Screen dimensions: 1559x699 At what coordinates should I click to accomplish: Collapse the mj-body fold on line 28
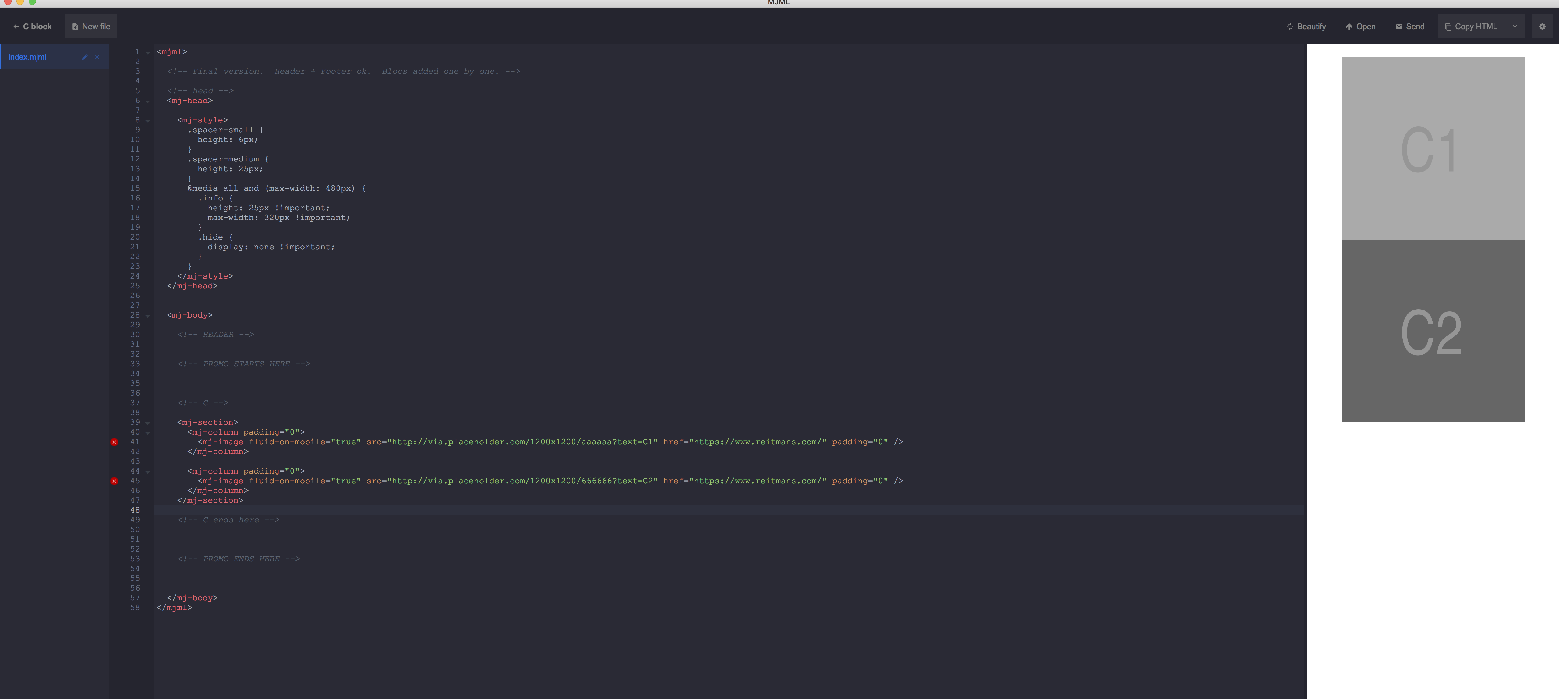[147, 315]
